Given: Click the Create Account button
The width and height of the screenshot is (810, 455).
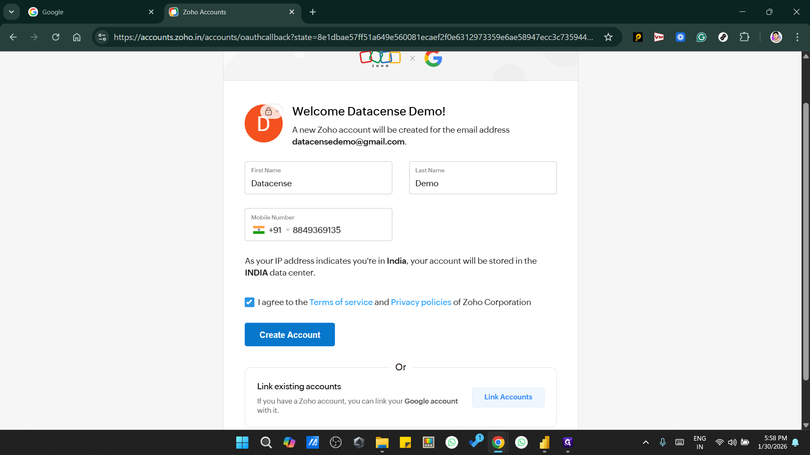Looking at the screenshot, I should (x=289, y=335).
